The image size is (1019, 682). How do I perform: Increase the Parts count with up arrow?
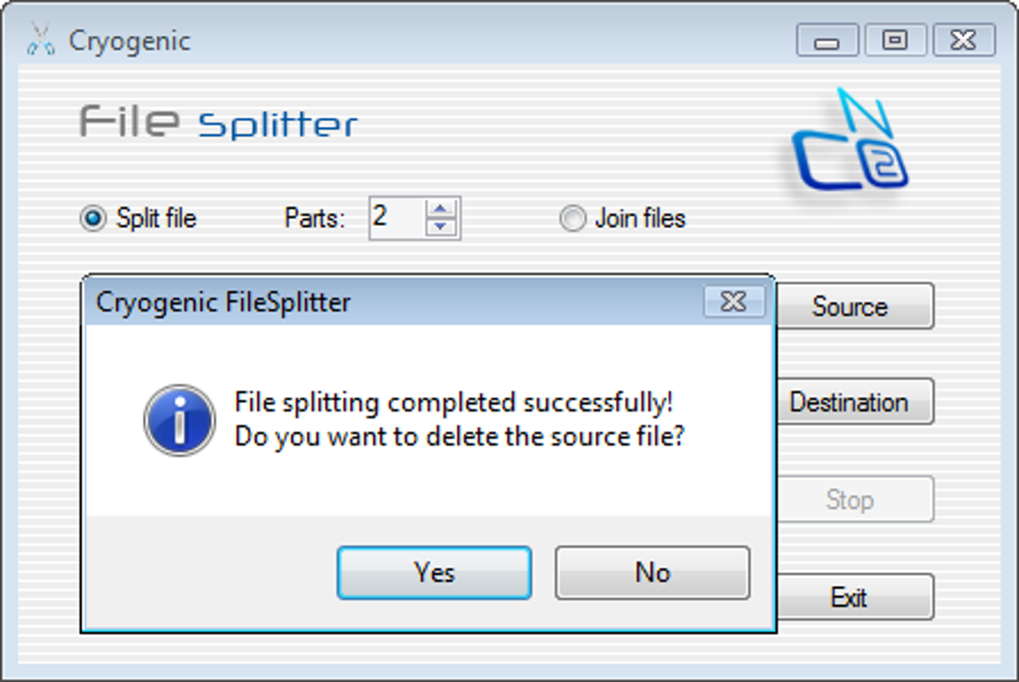click(441, 210)
